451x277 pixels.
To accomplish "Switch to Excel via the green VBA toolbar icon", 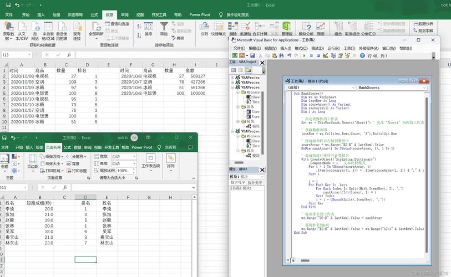I will click(235, 56).
